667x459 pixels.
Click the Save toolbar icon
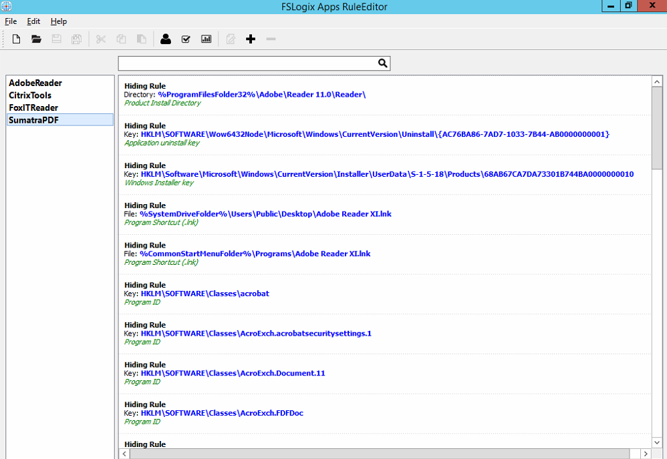click(x=56, y=39)
